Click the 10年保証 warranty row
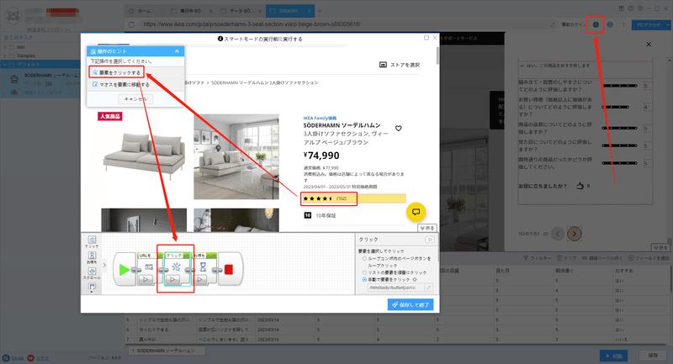This screenshot has width=673, height=364. tap(321, 215)
